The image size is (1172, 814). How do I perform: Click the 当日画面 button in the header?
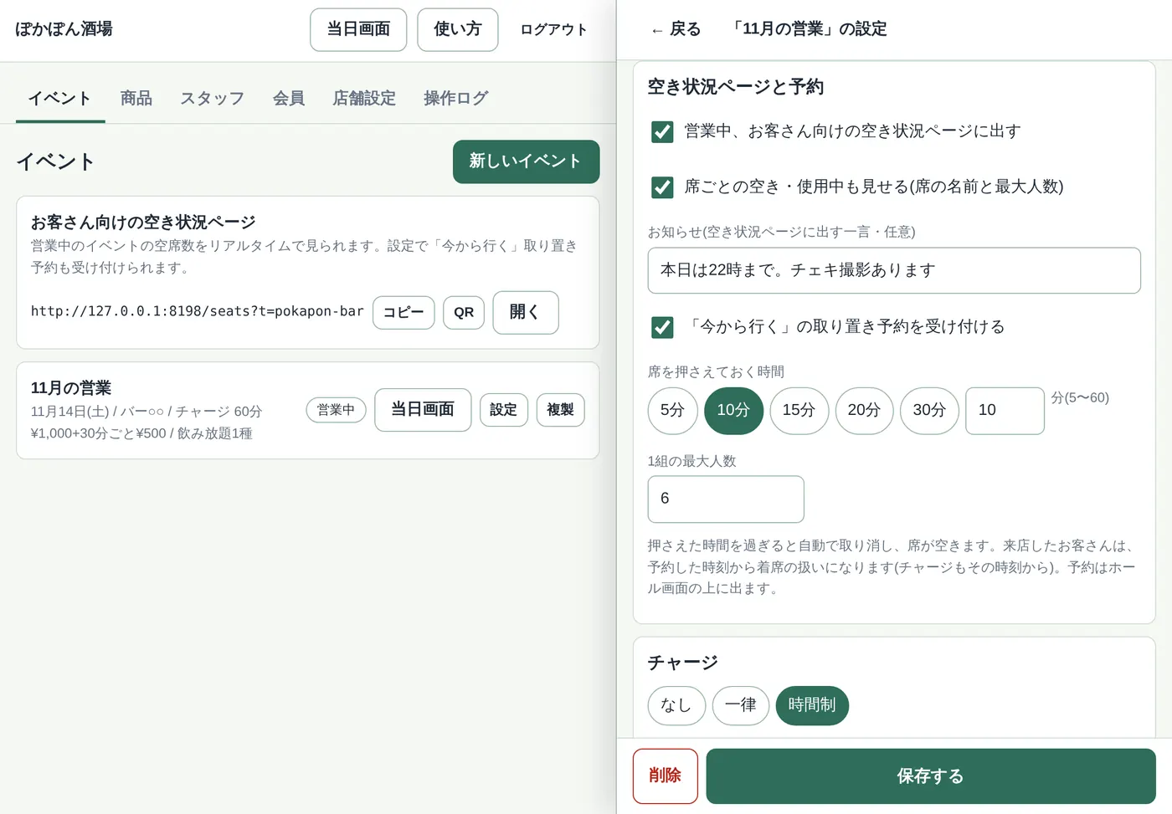358,30
